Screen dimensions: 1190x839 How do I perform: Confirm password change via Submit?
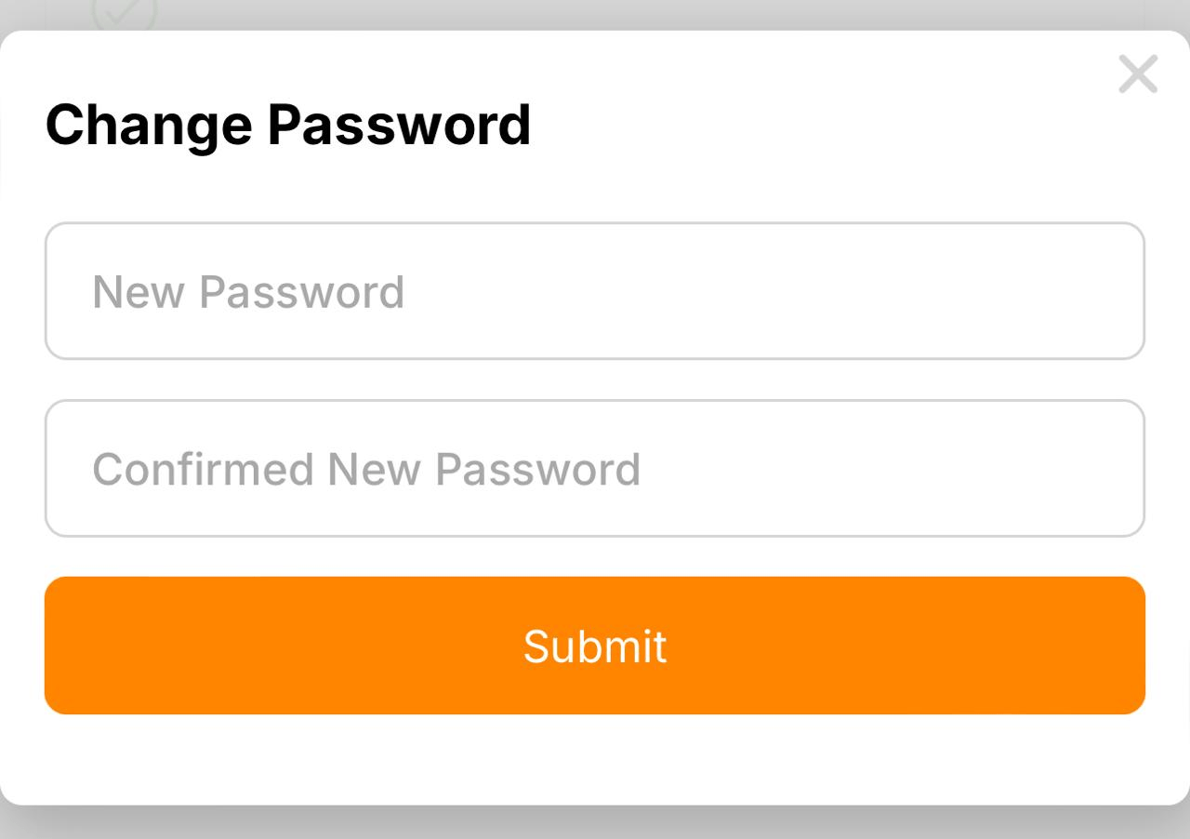pos(595,646)
